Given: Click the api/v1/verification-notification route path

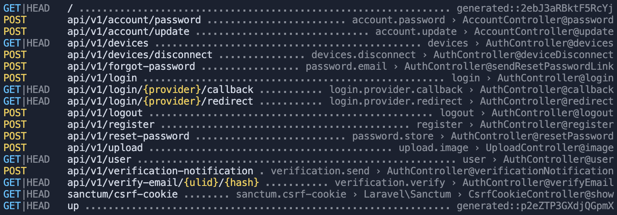Looking at the screenshot, I should click(x=160, y=171).
